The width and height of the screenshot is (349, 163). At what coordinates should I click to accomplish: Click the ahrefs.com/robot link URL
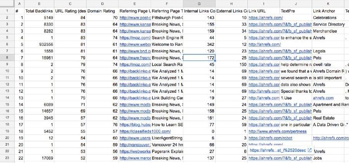[x=270, y=138]
